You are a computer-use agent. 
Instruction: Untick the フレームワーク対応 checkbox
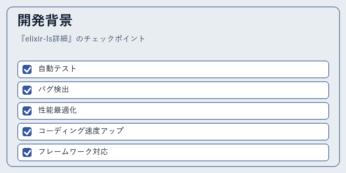[27, 152]
